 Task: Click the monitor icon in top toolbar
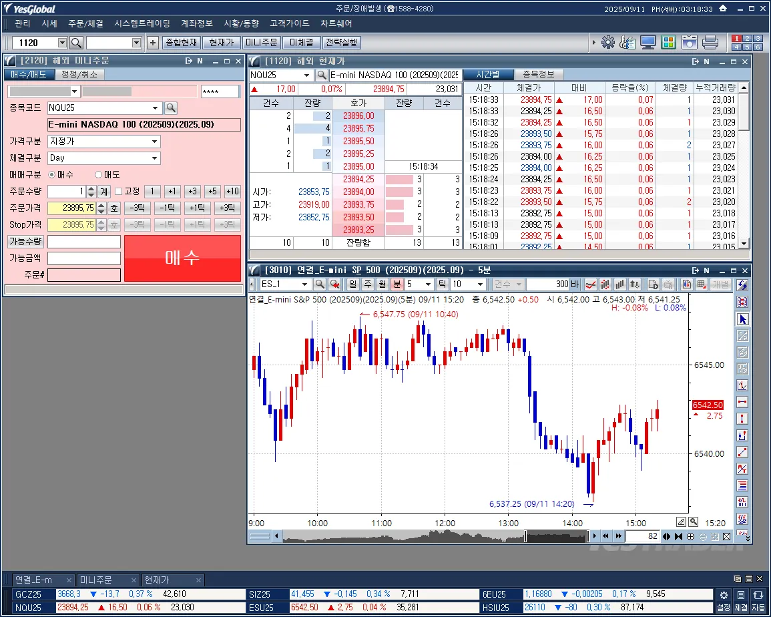(x=648, y=43)
